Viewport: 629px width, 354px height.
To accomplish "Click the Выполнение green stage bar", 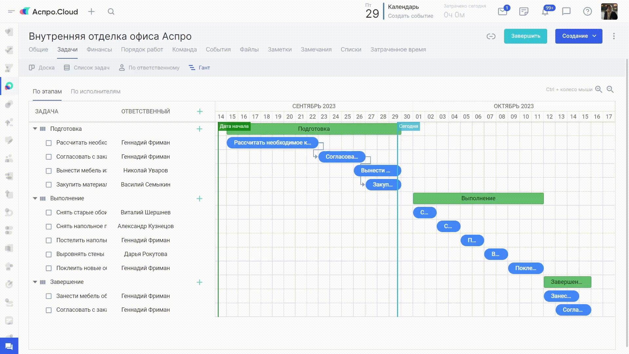I will [x=478, y=198].
